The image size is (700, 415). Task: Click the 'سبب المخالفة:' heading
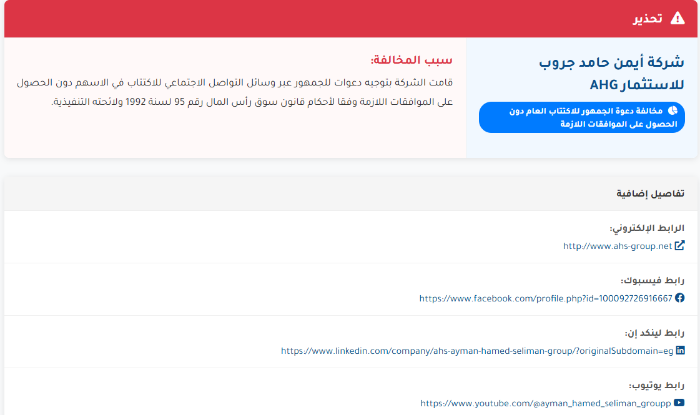[x=411, y=60]
